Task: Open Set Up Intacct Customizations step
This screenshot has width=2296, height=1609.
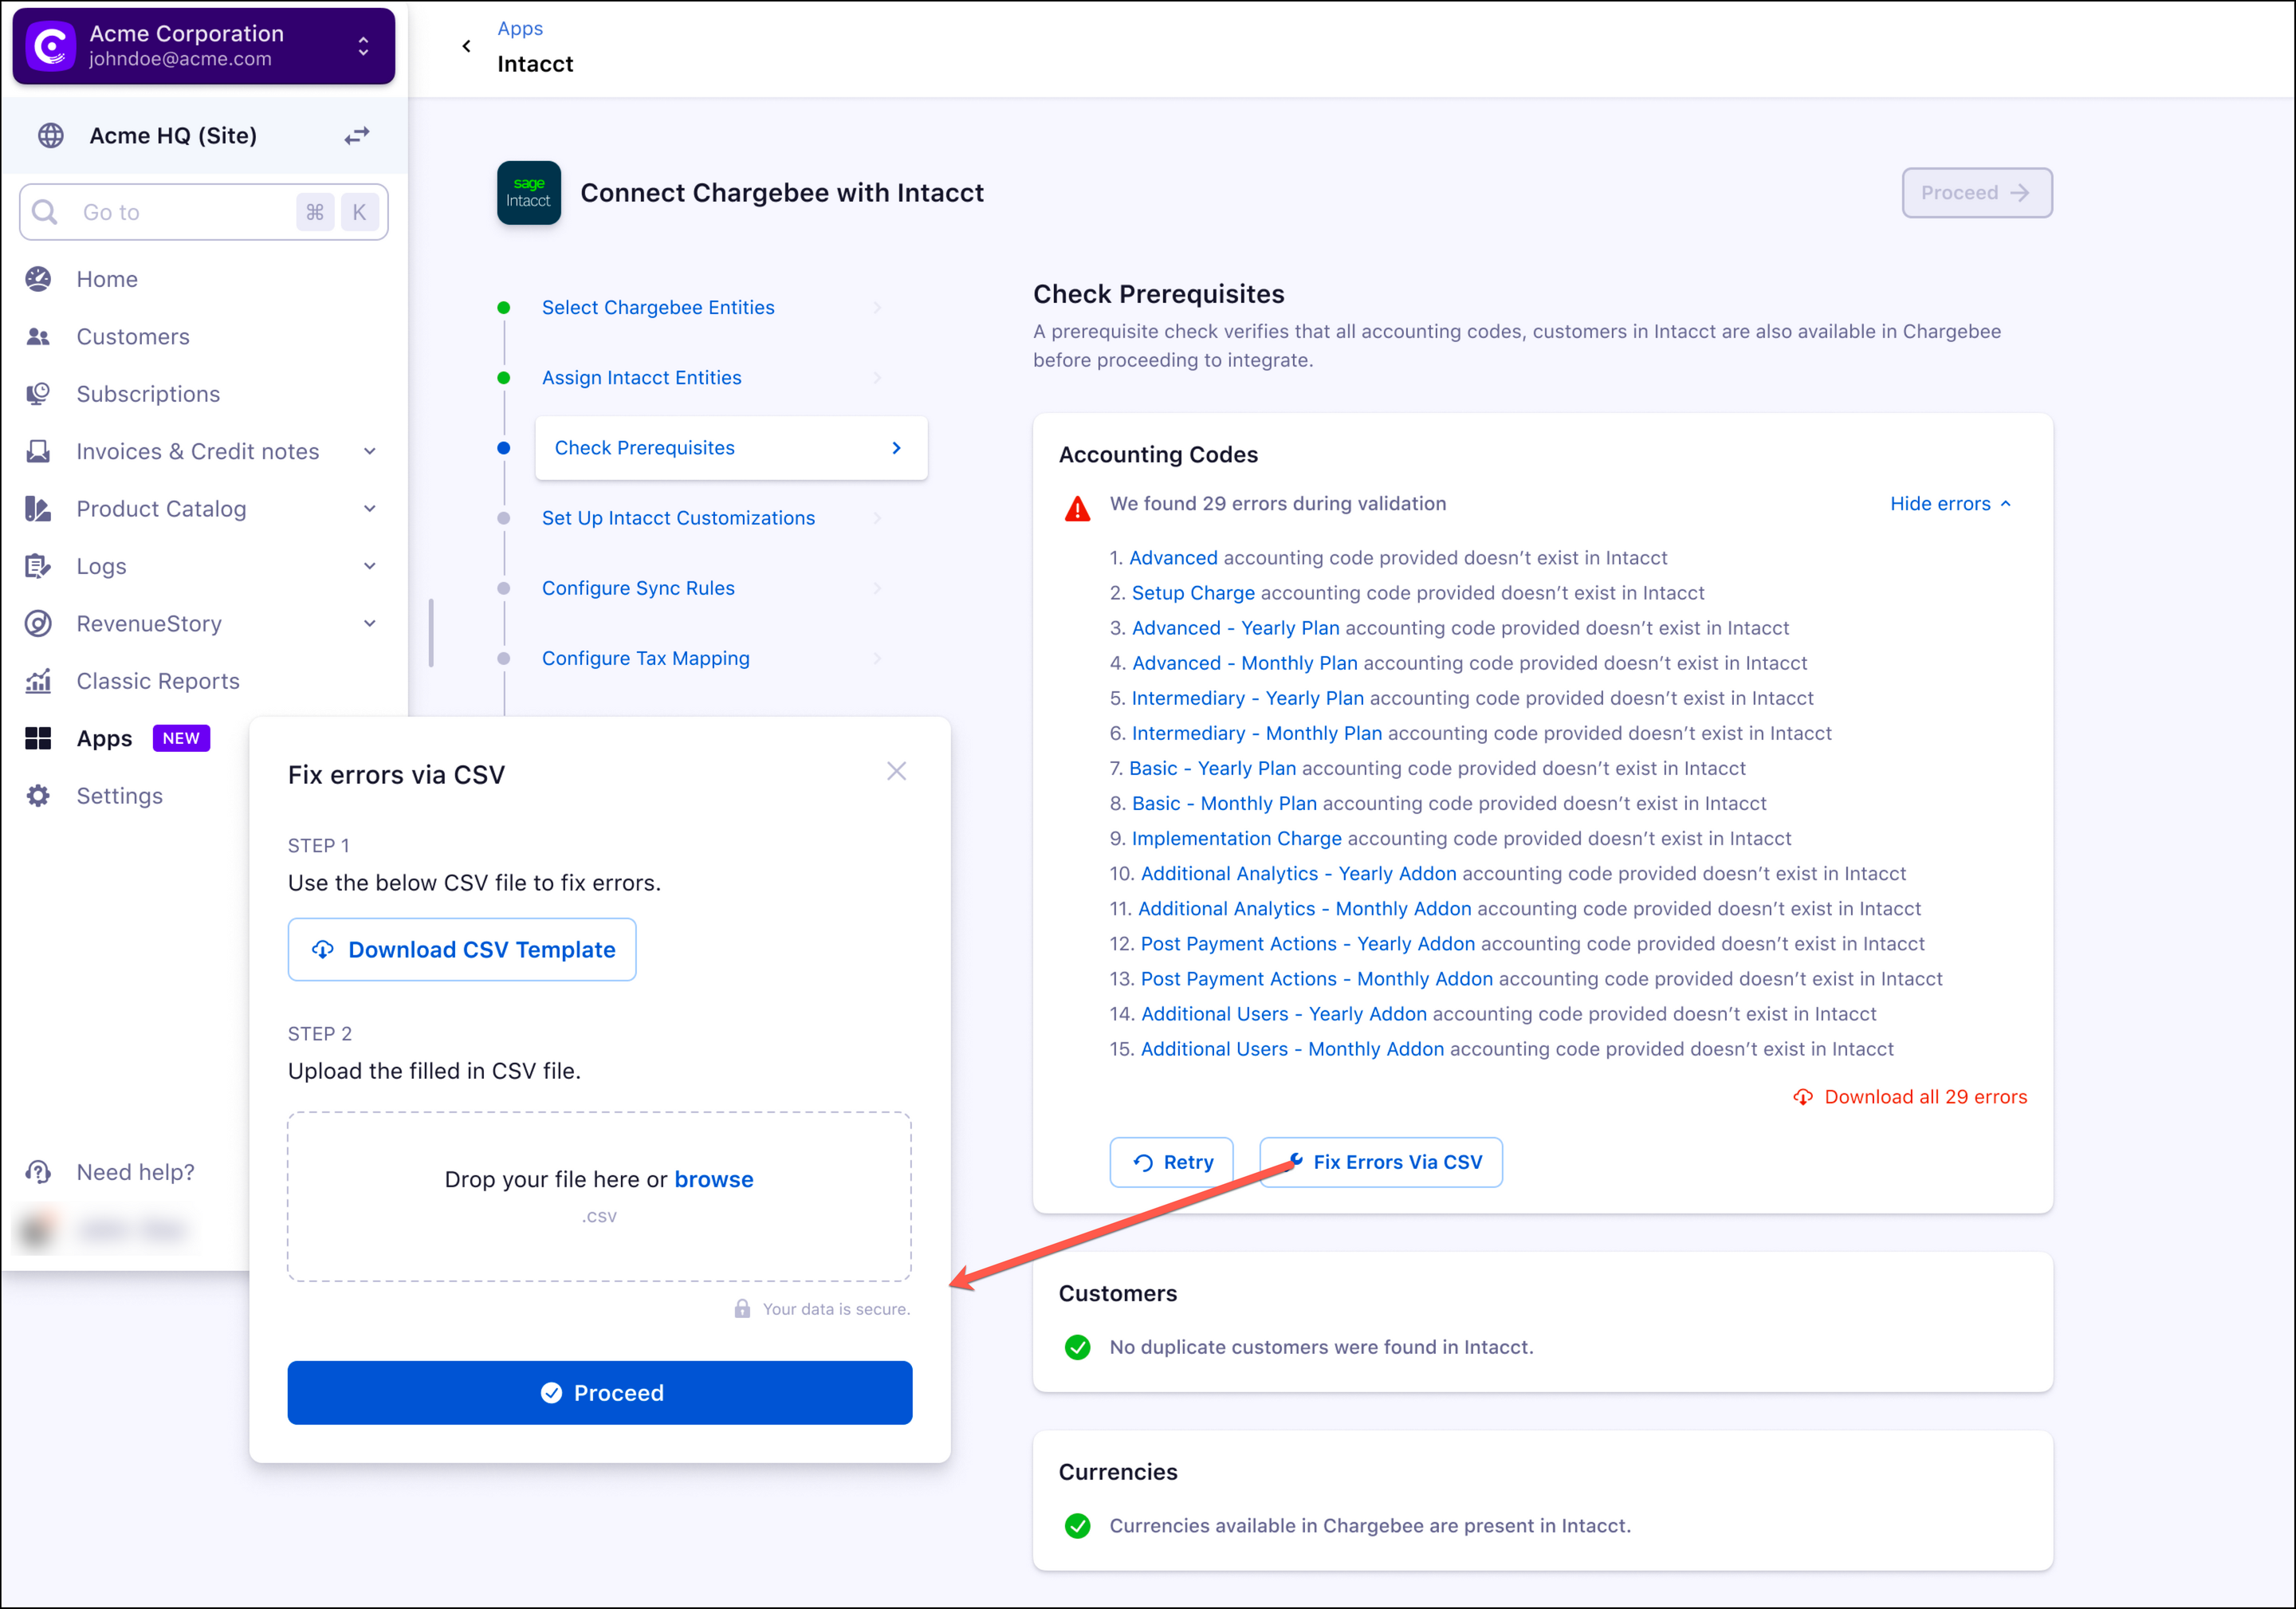Action: (678, 518)
